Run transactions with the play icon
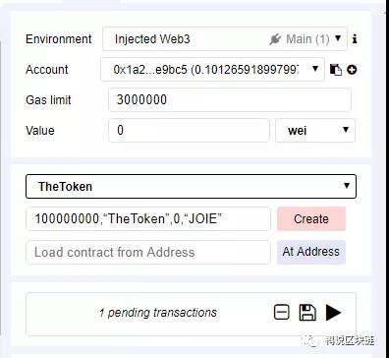This screenshot has height=358, width=389. coord(333,312)
